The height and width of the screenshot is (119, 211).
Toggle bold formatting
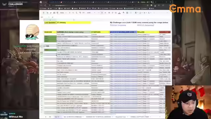109,13
